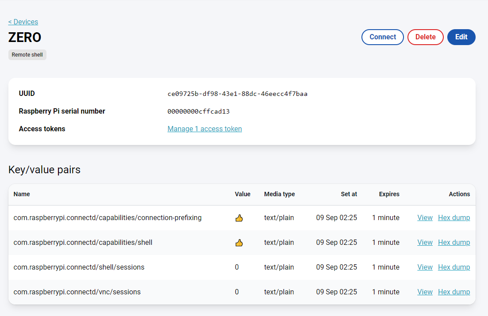The image size is (488, 316).
Task: View the capabilities/shell value
Action: pyautogui.click(x=425, y=243)
